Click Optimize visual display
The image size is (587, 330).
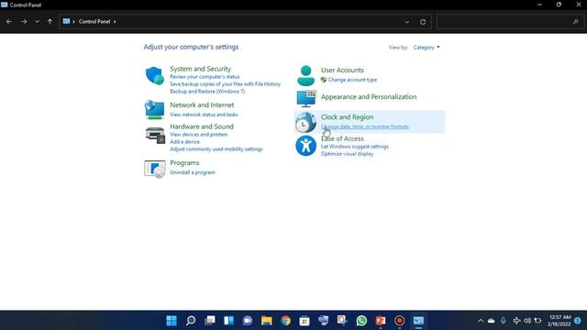347,154
